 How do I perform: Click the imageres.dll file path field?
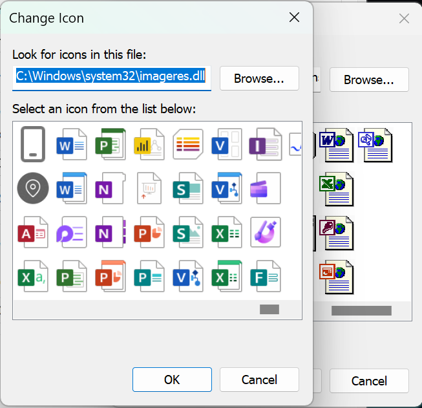click(111, 76)
